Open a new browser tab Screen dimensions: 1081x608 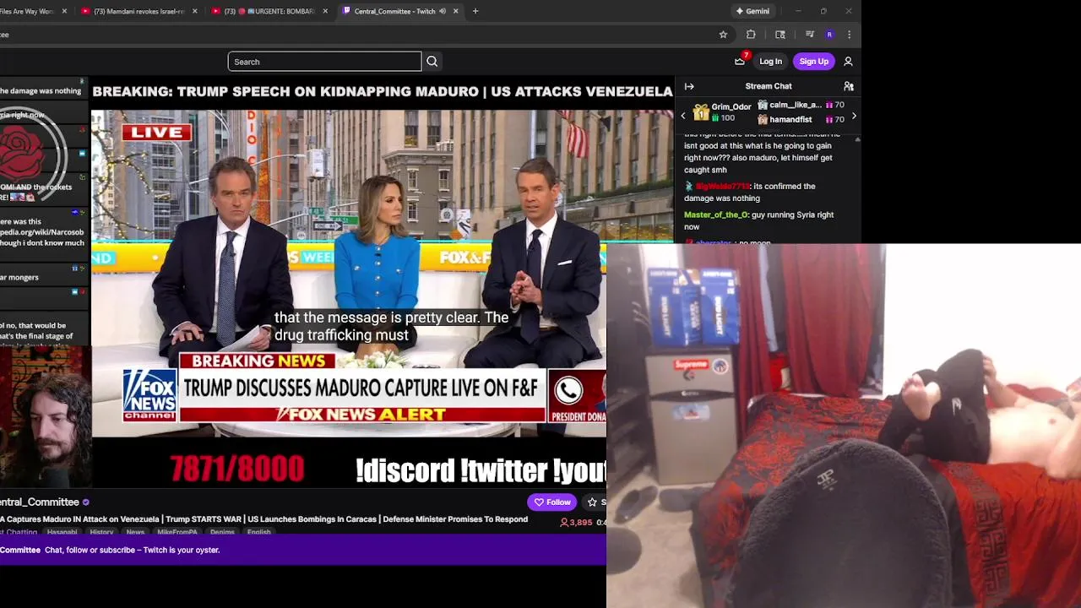pos(475,11)
